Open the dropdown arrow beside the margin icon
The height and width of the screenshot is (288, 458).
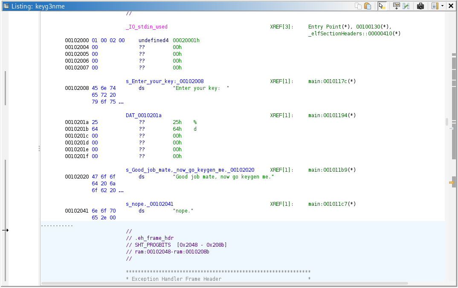pyautogui.click(x=442, y=6)
